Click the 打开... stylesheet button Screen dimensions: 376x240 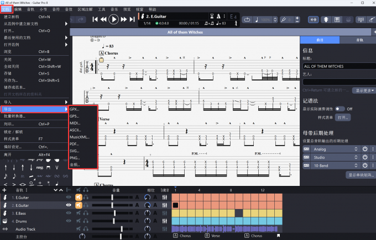(343, 118)
